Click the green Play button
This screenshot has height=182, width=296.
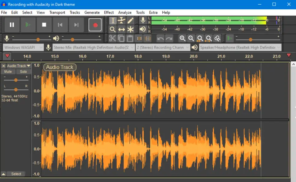[x=28, y=25]
